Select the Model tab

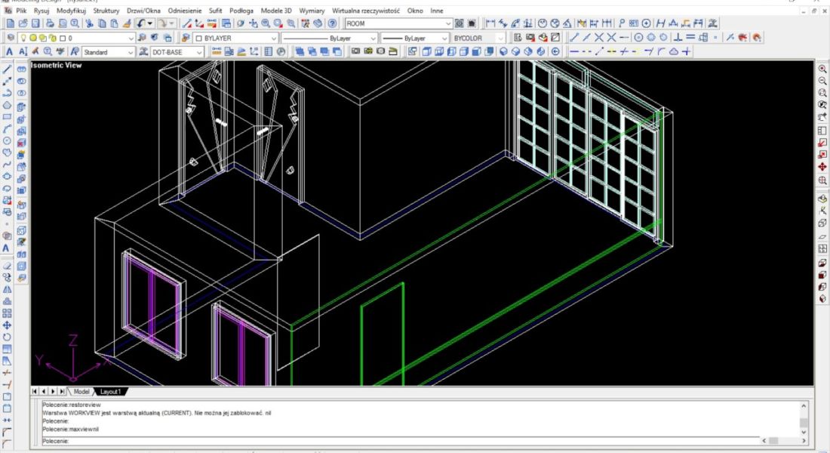[x=81, y=392]
